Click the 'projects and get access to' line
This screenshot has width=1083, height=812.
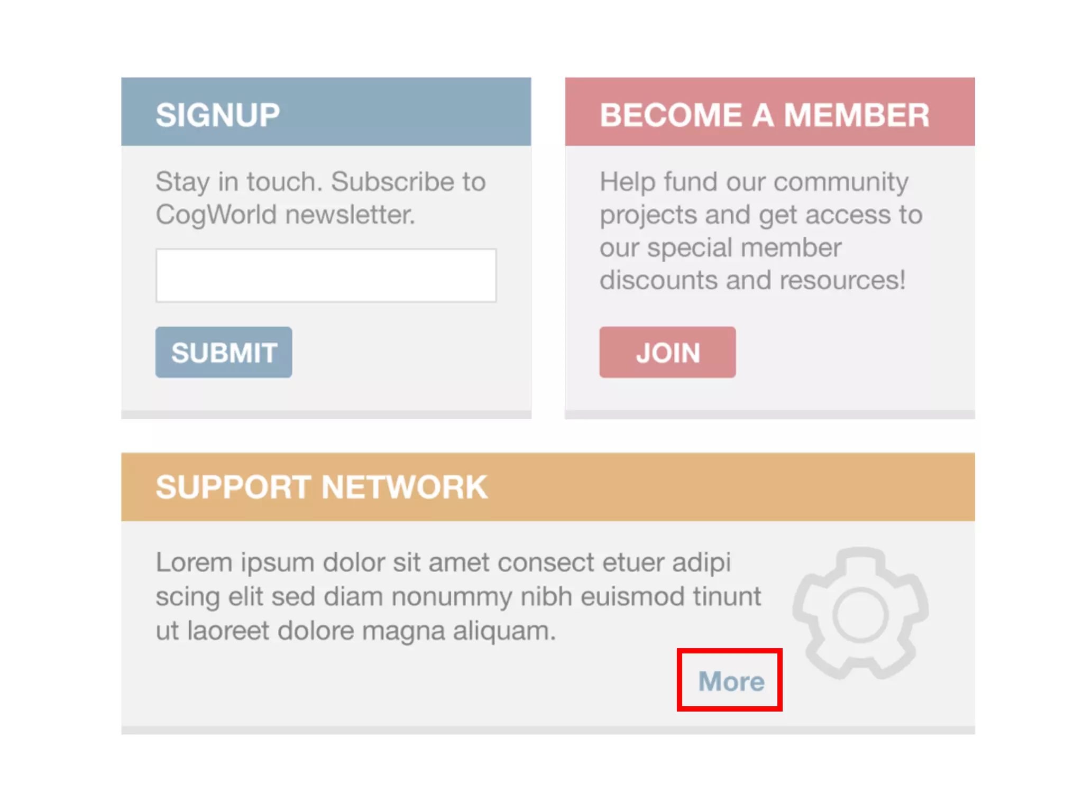click(x=761, y=215)
